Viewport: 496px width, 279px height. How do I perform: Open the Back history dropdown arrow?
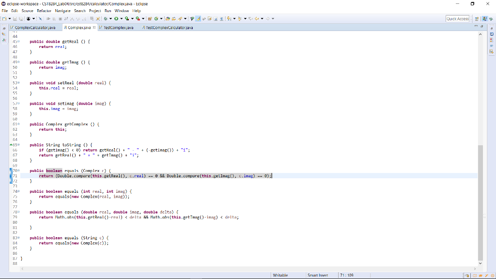pos(262,19)
